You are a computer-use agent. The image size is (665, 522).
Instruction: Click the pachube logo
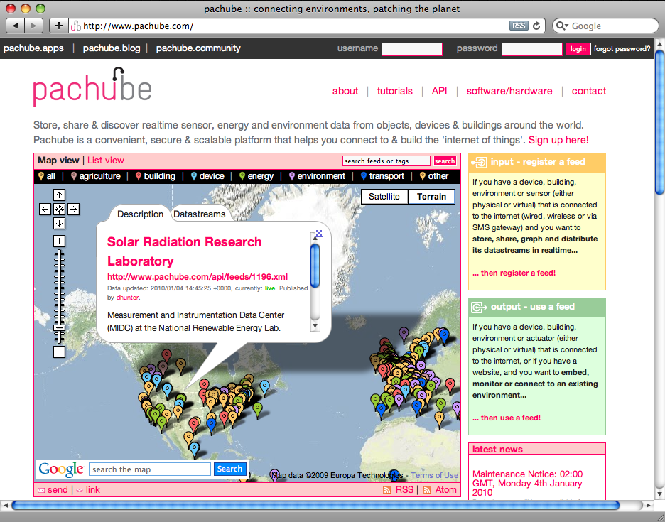coord(92,87)
